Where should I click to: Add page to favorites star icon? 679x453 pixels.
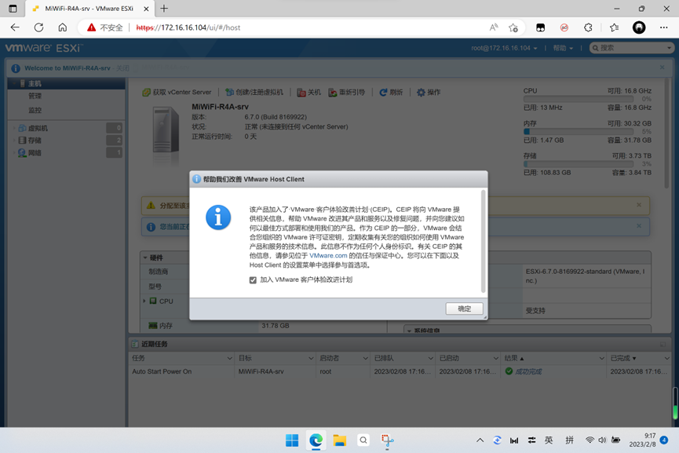(513, 27)
